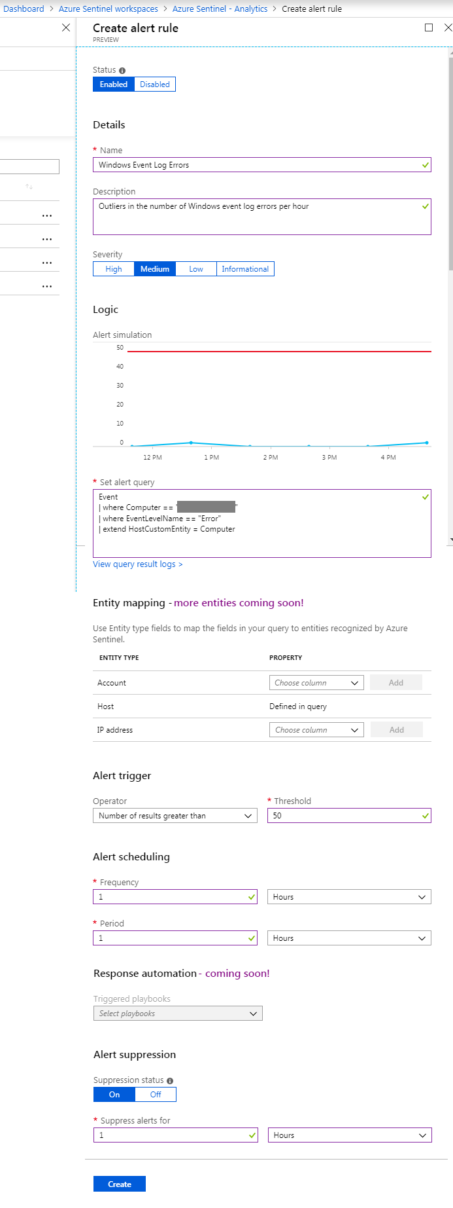Click the search box in left blade
453x1208 pixels.
pos(29,166)
